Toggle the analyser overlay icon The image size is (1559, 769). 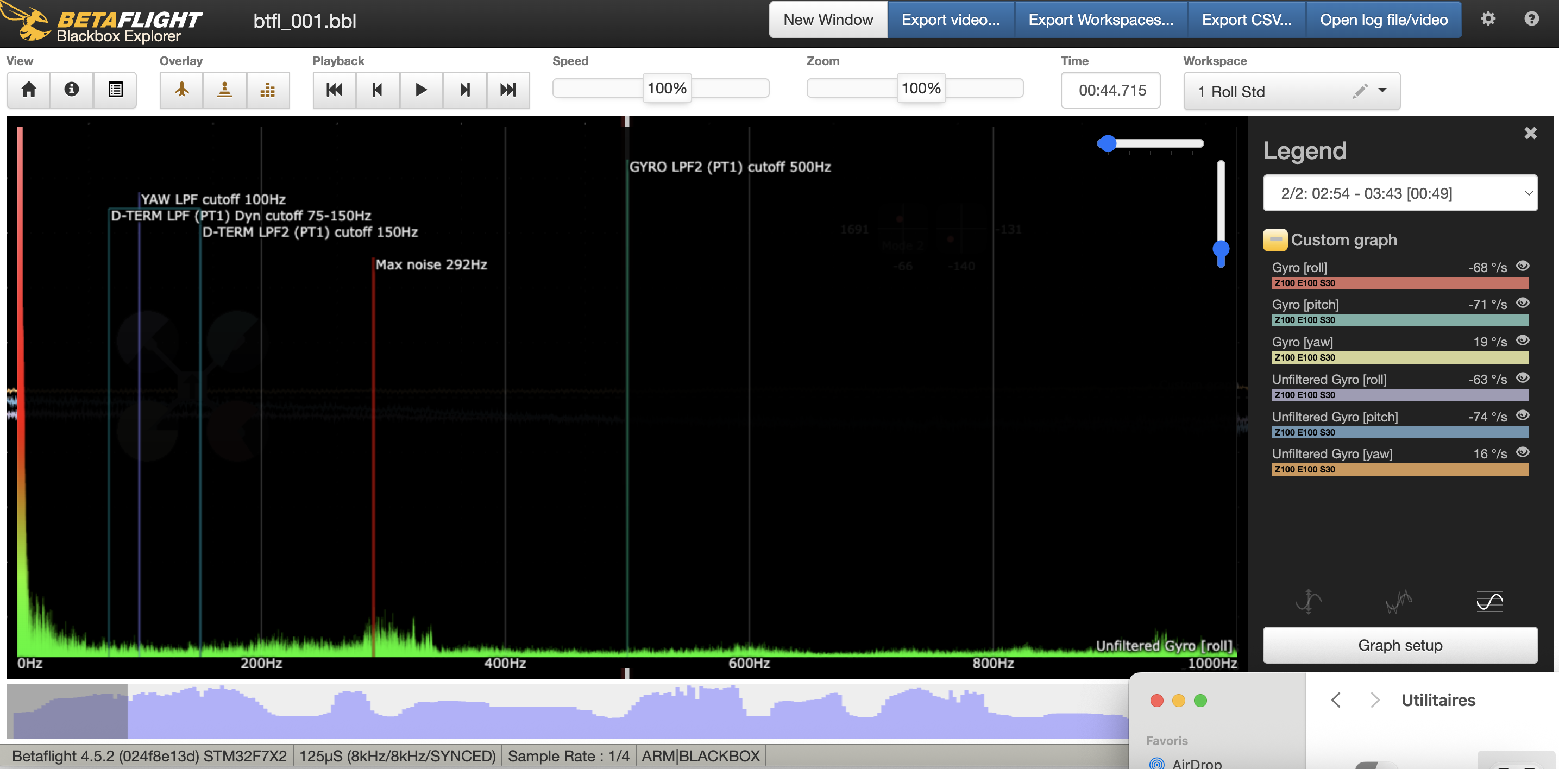point(267,90)
